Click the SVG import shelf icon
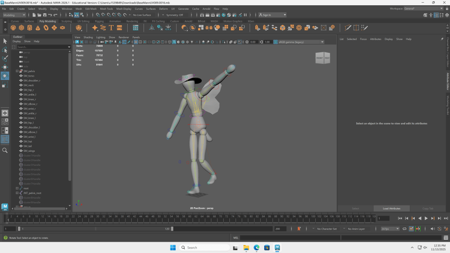Viewport: 450px width, 253px height. (119, 28)
